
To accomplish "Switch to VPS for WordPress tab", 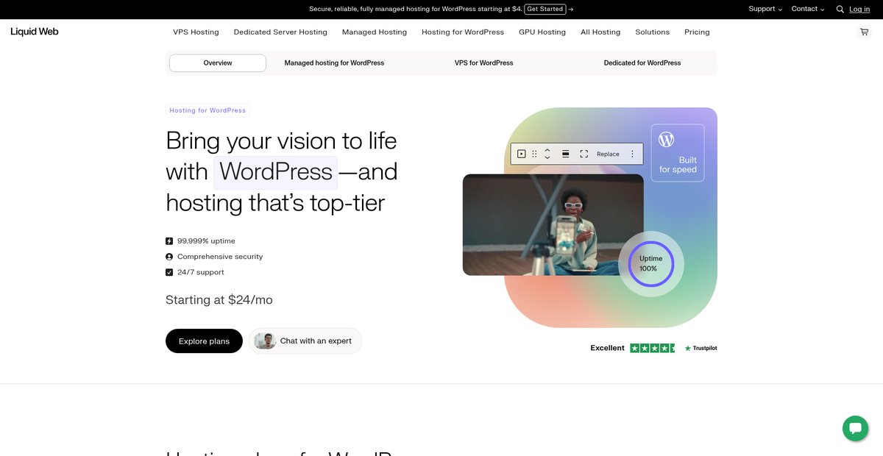I will (484, 63).
